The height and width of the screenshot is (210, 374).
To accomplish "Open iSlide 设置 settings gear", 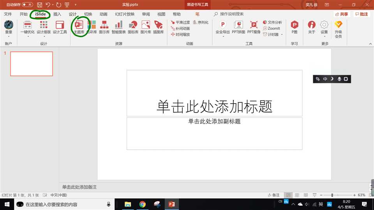I will click(x=324, y=27).
